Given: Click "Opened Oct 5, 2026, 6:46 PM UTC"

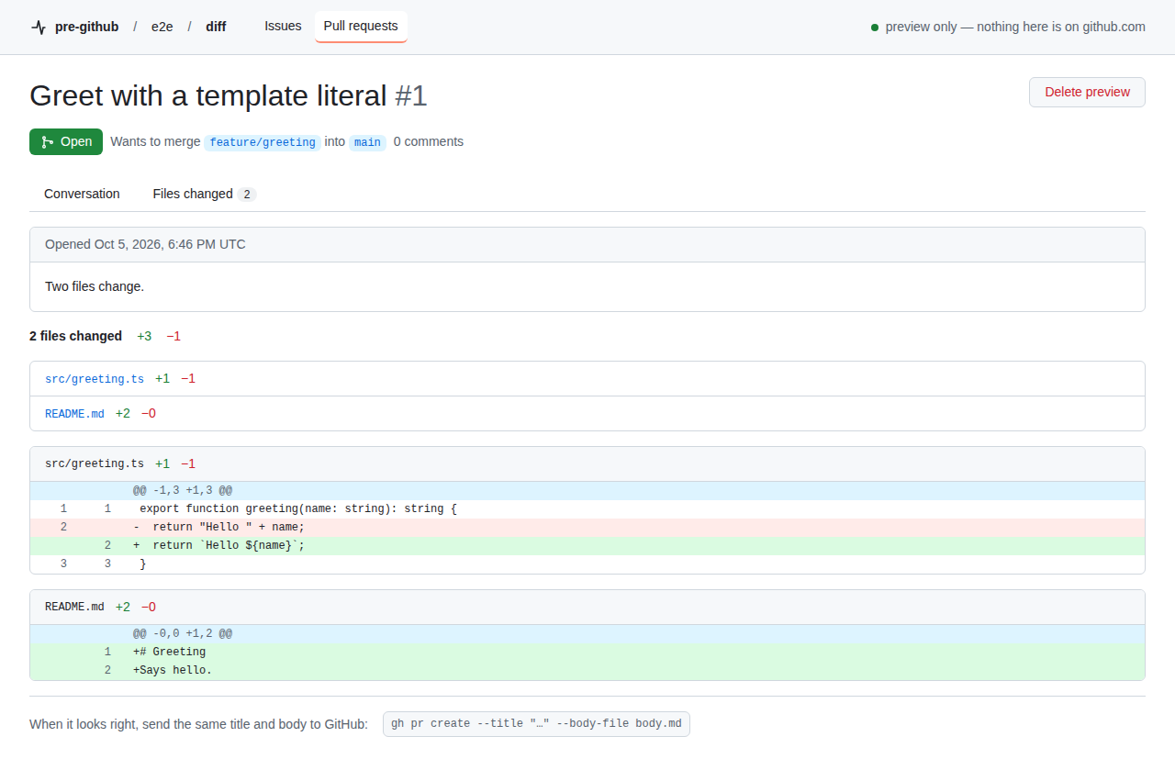Looking at the screenshot, I should point(145,244).
